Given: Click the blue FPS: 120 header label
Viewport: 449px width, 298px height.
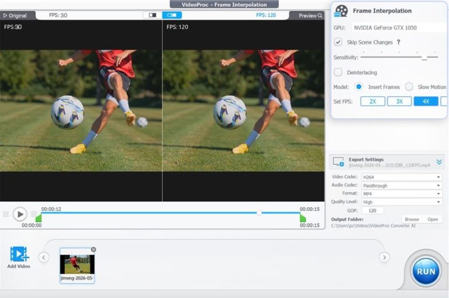Looking at the screenshot, I should pos(266,15).
